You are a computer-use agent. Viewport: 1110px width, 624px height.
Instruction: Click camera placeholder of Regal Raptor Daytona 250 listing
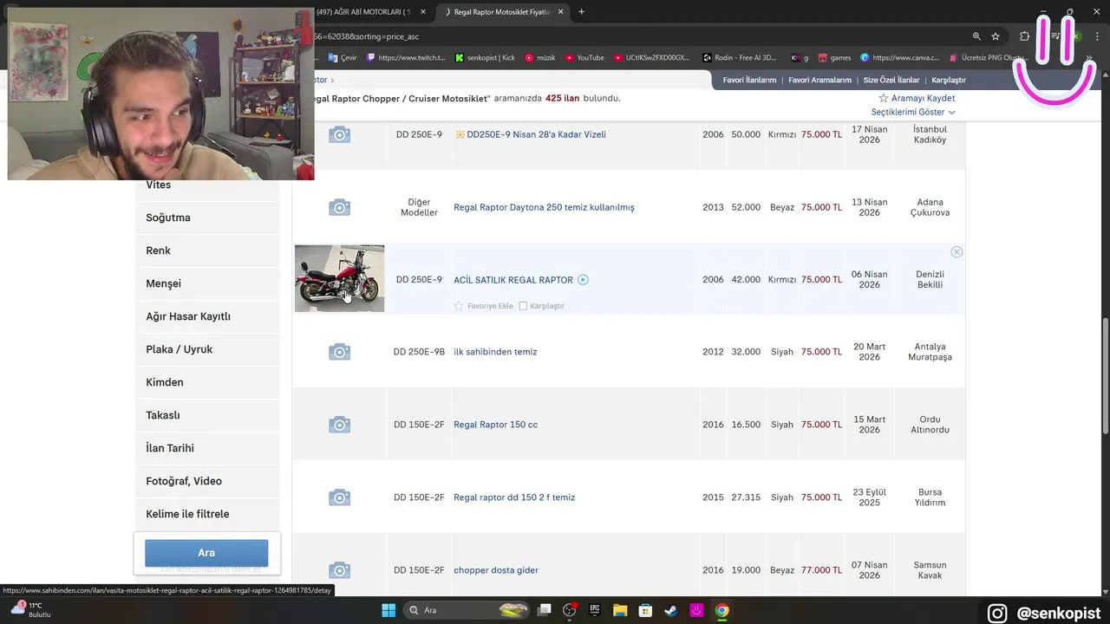point(339,207)
